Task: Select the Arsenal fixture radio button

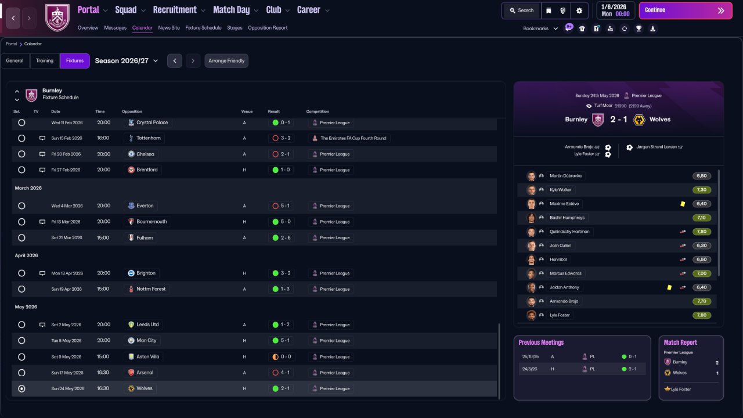Action: (x=21, y=373)
